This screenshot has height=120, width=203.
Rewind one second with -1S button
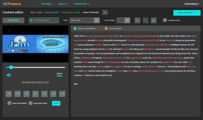[9, 94]
